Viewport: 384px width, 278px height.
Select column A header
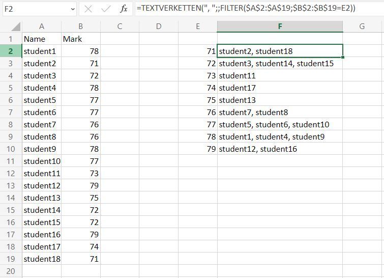pyautogui.click(x=42, y=26)
